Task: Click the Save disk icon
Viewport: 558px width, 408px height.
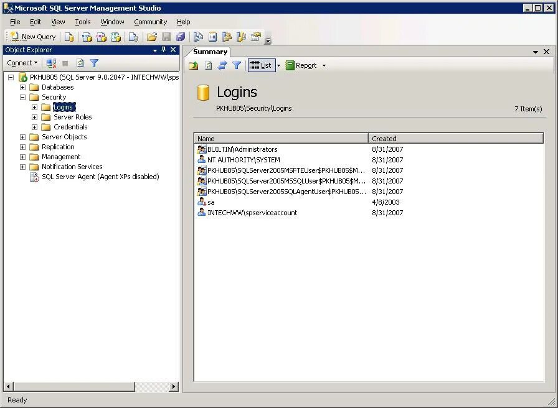Action: (166, 37)
